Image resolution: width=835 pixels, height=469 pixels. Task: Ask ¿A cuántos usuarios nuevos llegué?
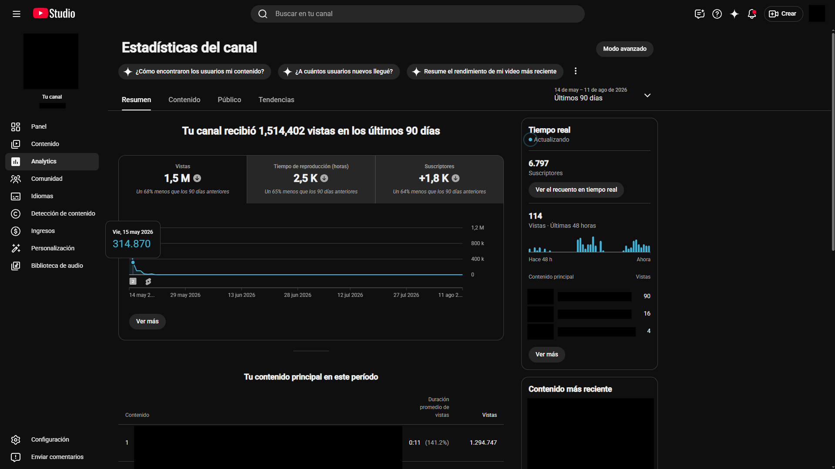339,72
